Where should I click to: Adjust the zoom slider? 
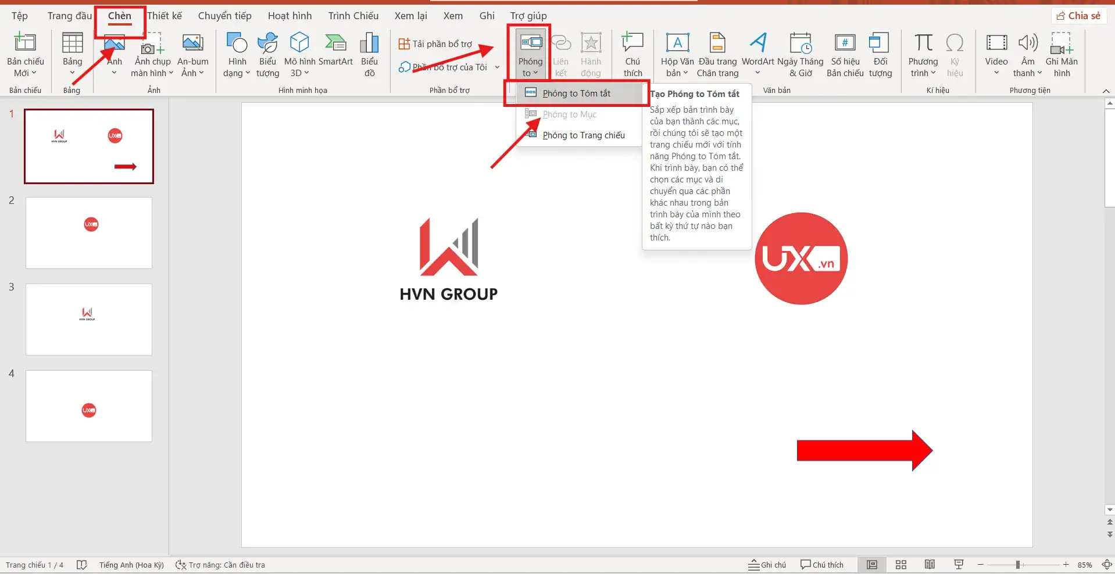(x=1018, y=564)
